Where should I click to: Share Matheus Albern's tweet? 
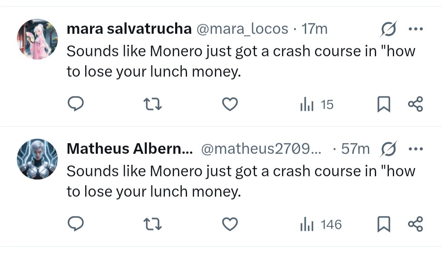tap(415, 224)
